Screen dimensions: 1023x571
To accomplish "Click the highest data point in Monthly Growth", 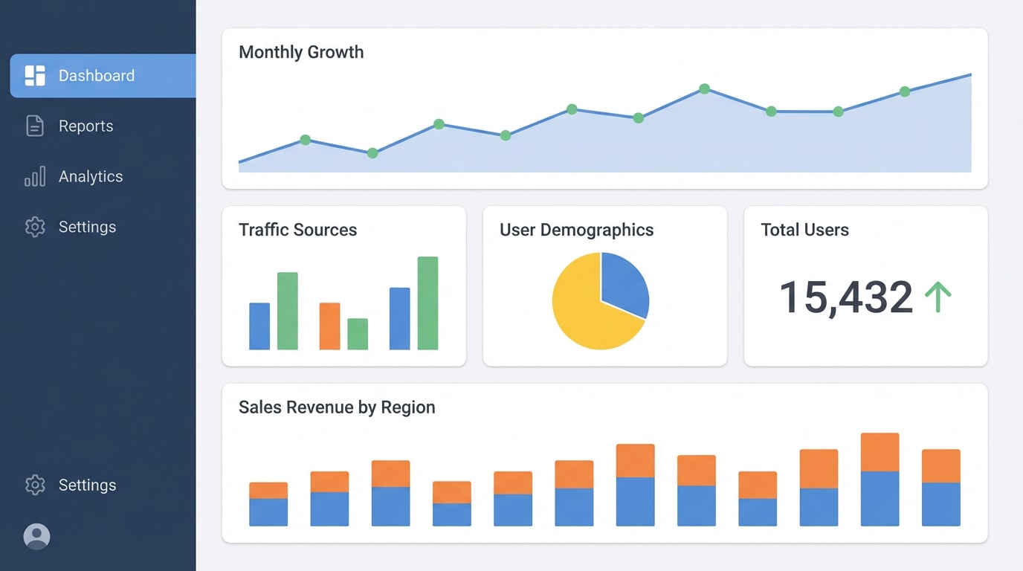I will tap(704, 89).
